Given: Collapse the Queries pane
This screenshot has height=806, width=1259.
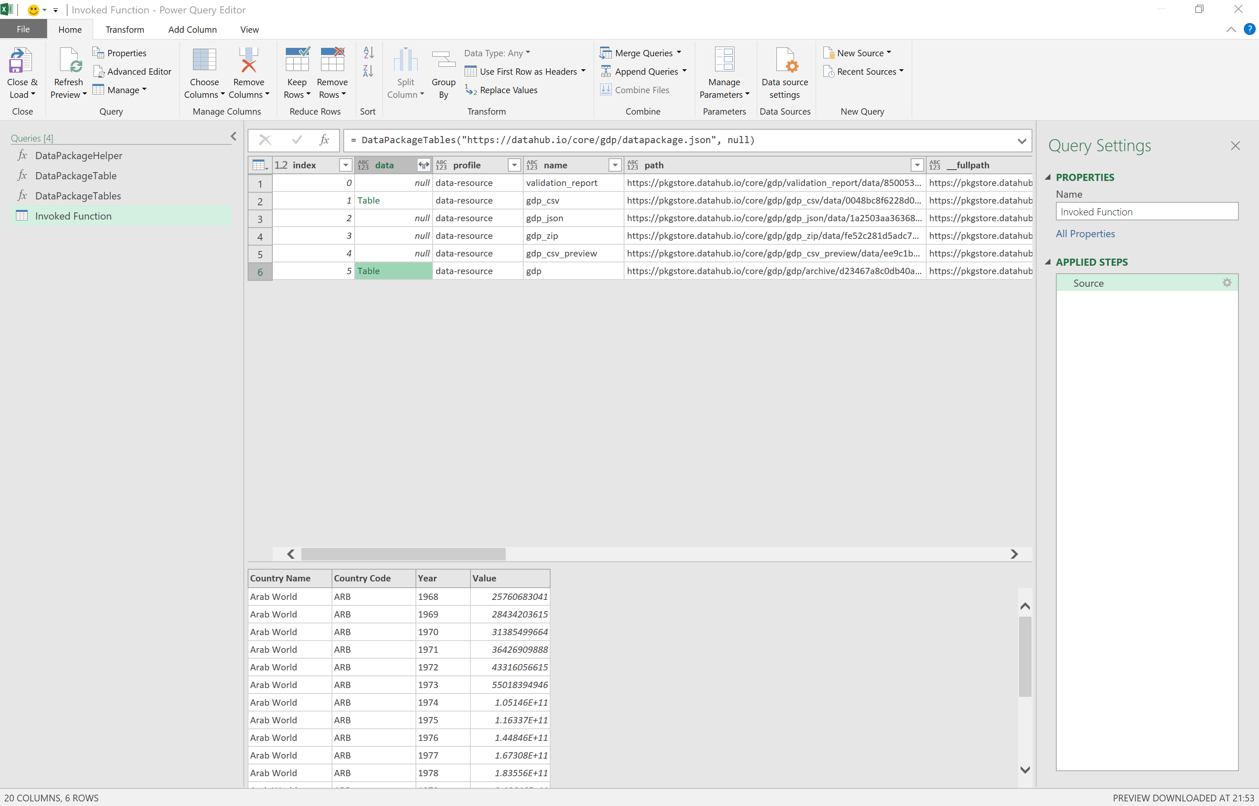Looking at the screenshot, I should click(233, 136).
